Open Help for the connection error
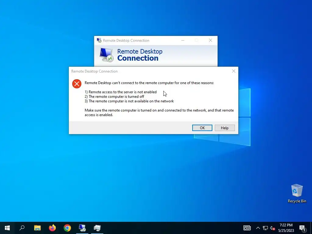This screenshot has width=312, height=234. coord(225,128)
